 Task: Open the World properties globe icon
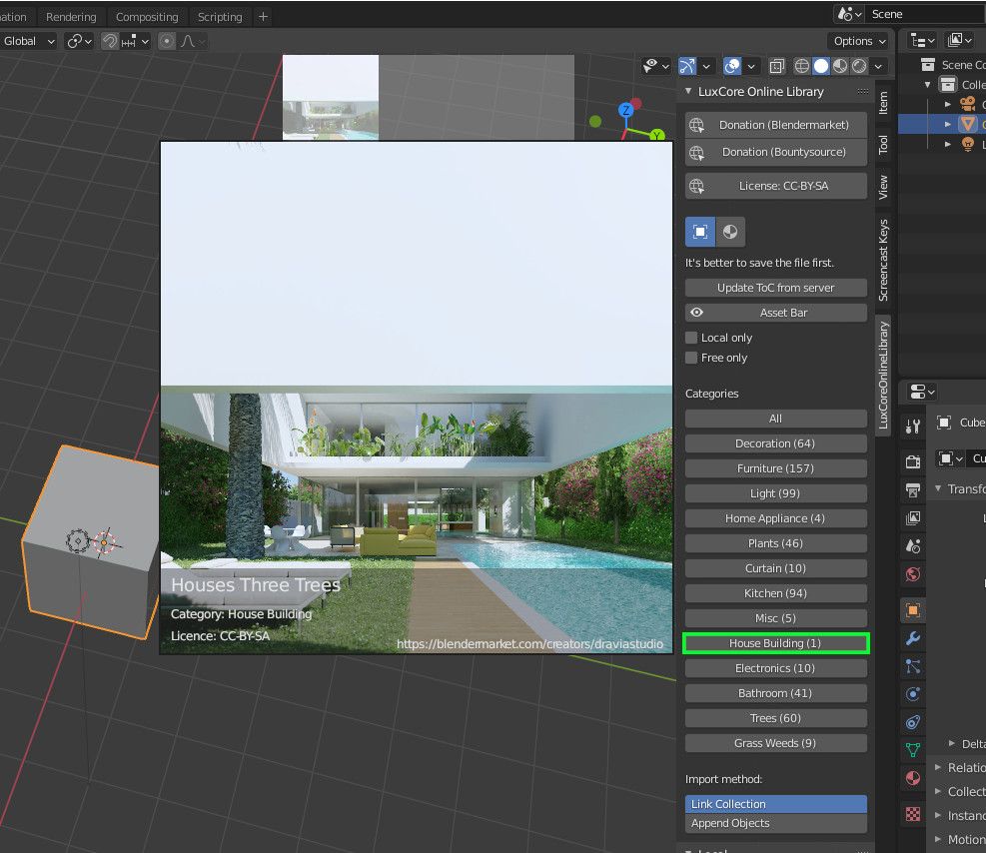[x=912, y=574]
